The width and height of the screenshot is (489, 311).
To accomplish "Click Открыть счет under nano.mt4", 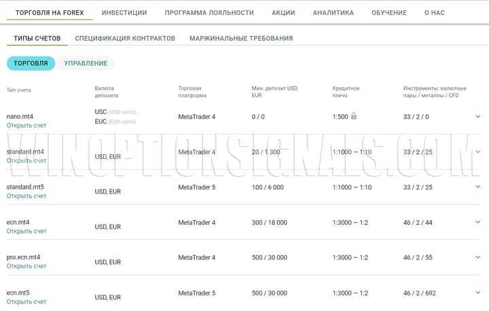I will click(x=26, y=126).
